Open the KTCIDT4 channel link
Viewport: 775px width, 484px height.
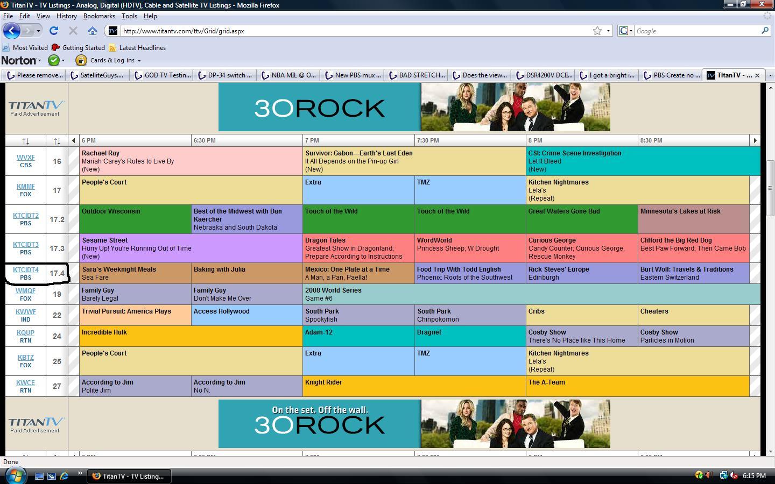26,269
